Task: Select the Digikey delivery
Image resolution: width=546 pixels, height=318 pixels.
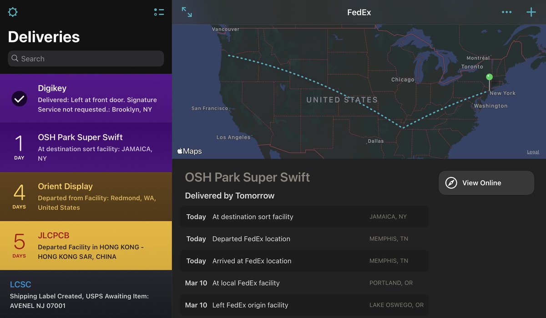Action: click(x=86, y=98)
